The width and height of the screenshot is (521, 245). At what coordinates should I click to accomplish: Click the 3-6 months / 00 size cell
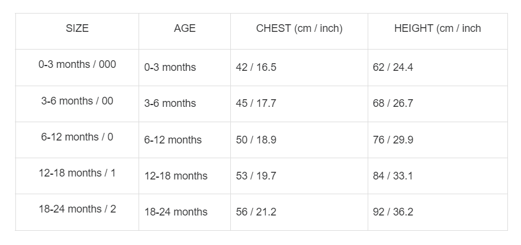(x=77, y=101)
